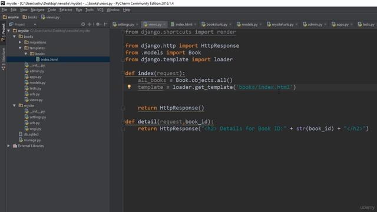Image resolution: width=377 pixels, height=212 pixels.
Task: Switch to the tests.py editor tab
Action: (366, 24)
